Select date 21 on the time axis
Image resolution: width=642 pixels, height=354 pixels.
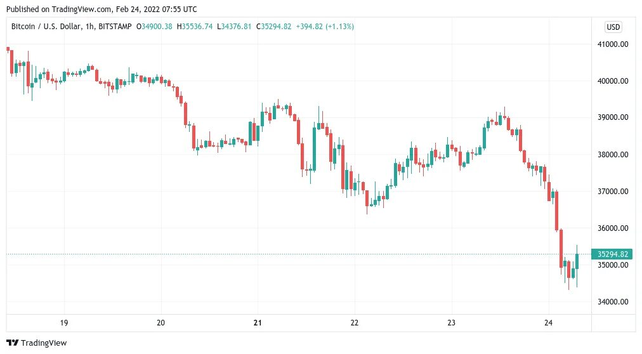pyautogui.click(x=258, y=323)
